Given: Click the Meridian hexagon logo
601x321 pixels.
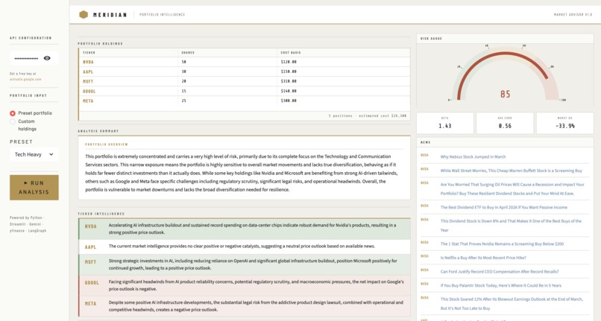Looking at the screenshot, I should [84, 15].
